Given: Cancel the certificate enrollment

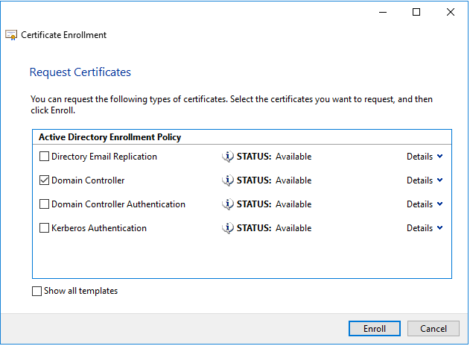Looking at the screenshot, I should [434, 329].
